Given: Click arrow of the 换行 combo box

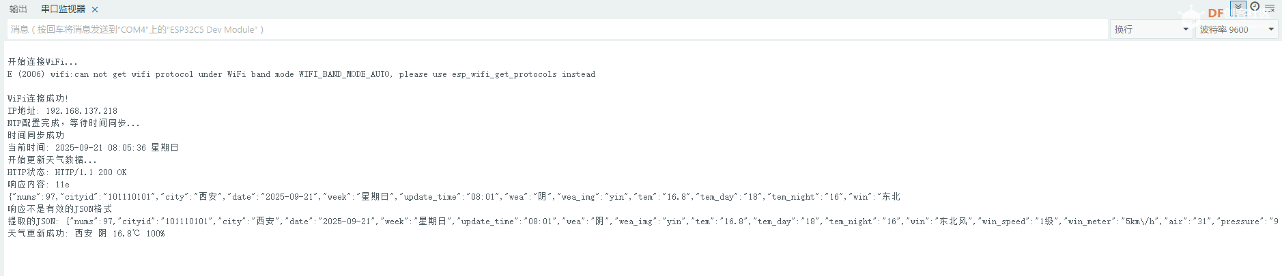Looking at the screenshot, I should click(1186, 29).
